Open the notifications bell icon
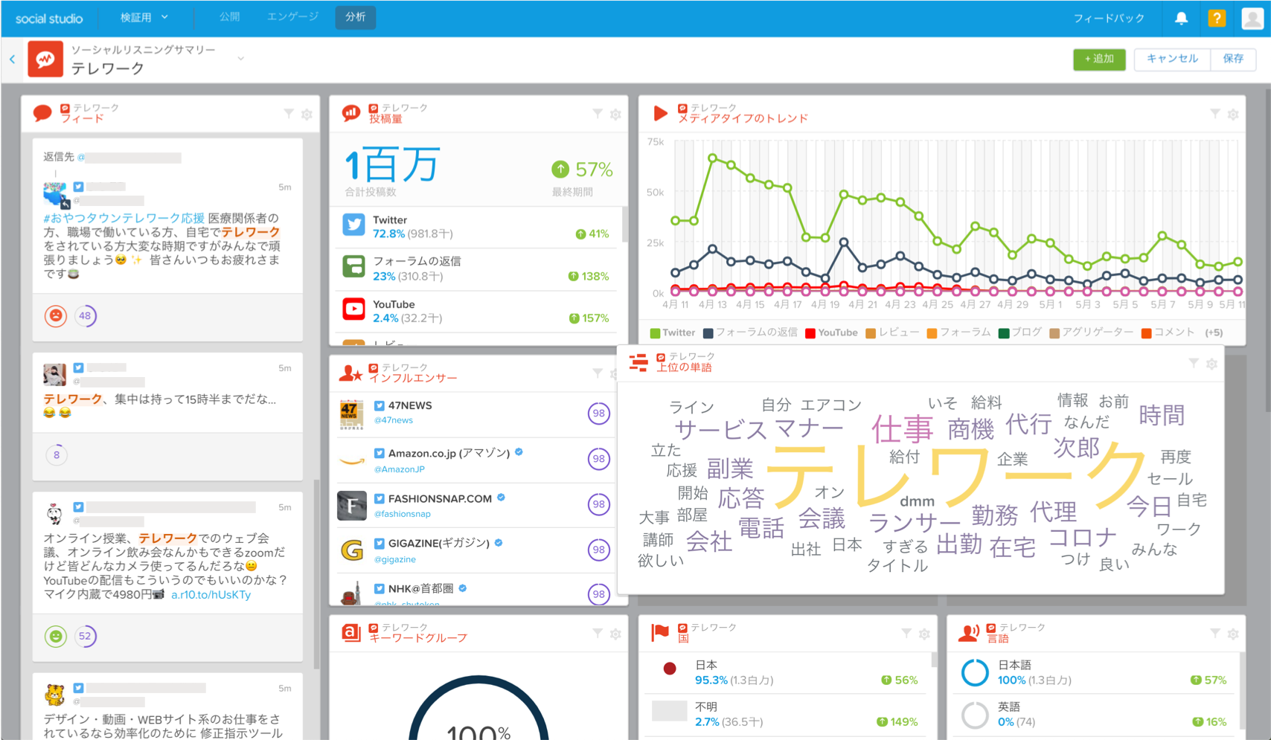 1181,18
